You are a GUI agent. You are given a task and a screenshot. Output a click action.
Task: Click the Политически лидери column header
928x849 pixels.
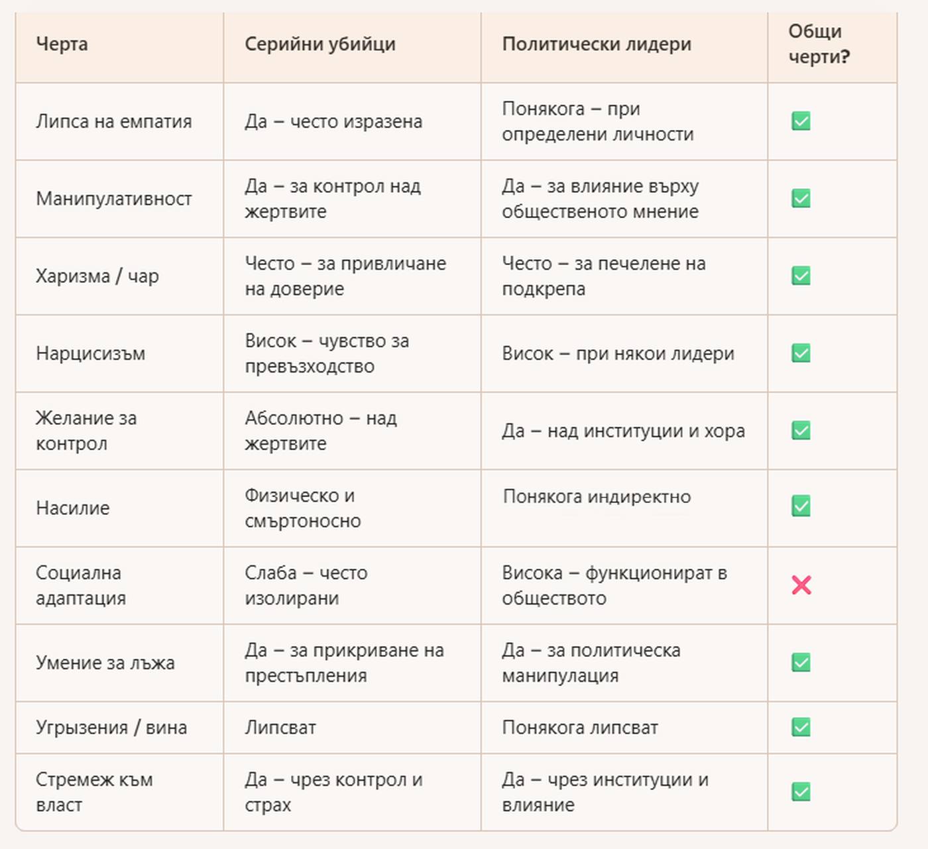[597, 44]
